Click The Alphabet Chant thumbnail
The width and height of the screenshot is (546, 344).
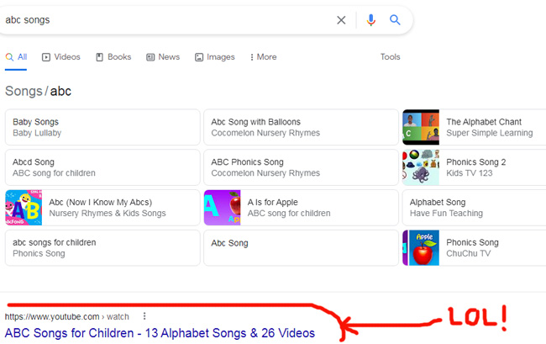click(421, 127)
